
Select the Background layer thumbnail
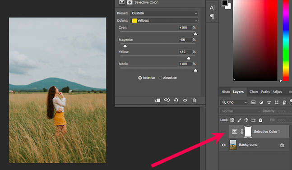click(233, 145)
